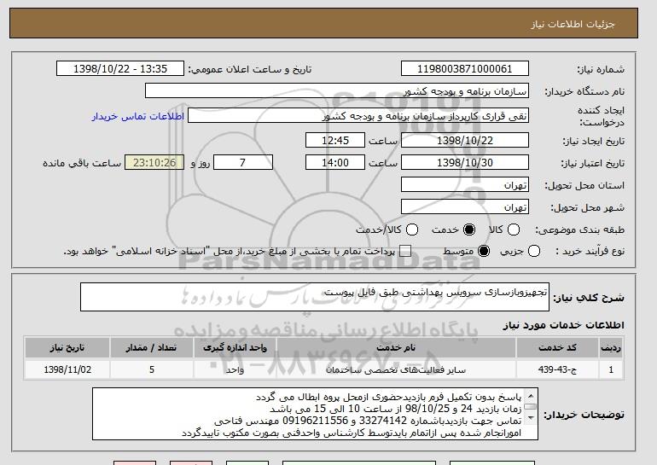The height and width of the screenshot is (465, 657).
Task: Click the کد خدمت column header
Action: click(557, 348)
